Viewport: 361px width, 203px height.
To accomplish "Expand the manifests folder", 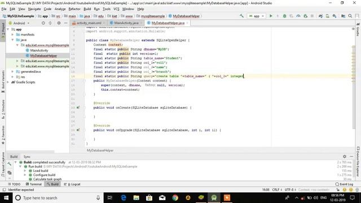I will pos(12,34).
